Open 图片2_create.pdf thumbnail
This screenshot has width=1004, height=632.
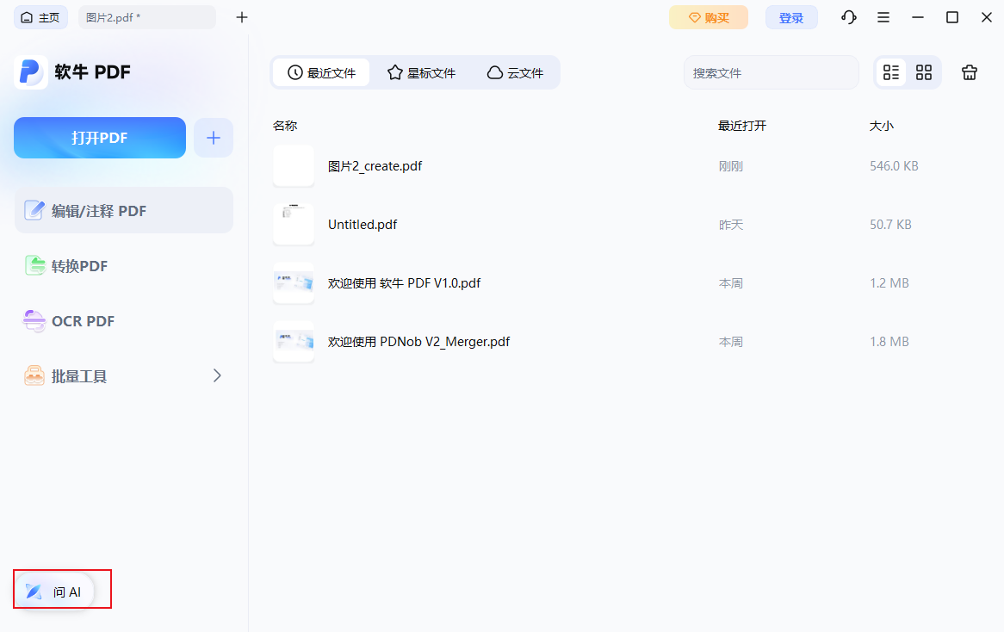[294, 166]
